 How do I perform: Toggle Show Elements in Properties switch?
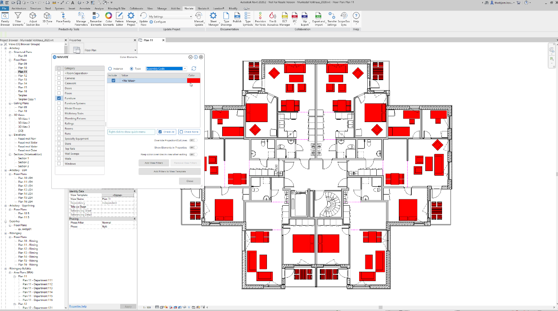coord(193,148)
